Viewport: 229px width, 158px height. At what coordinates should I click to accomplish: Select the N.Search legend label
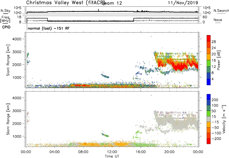221,11
